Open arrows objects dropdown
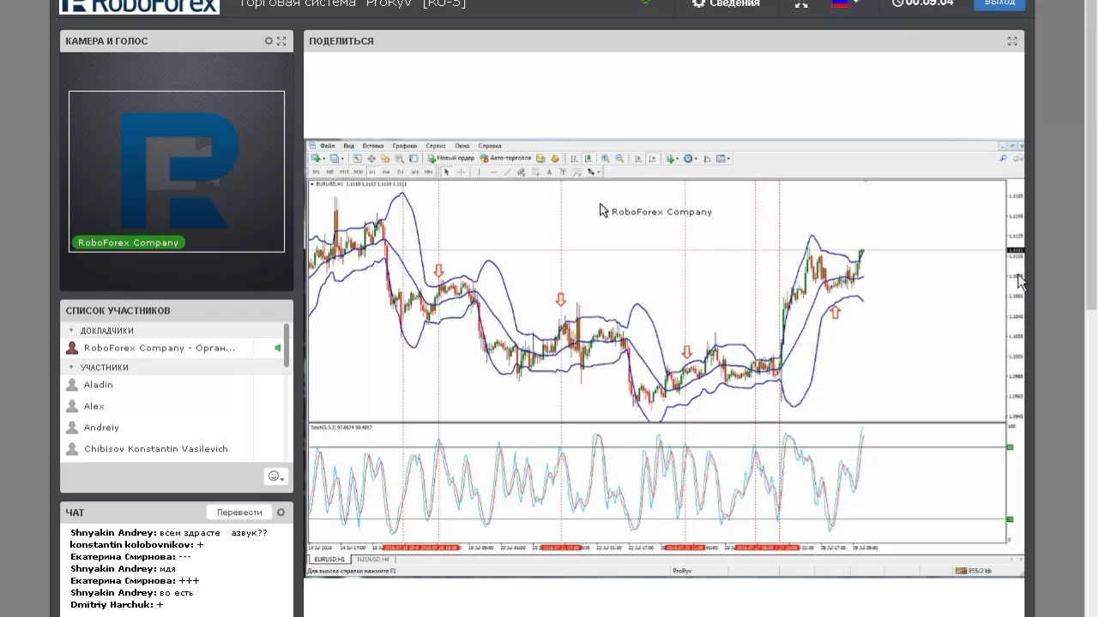This screenshot has width=1098, height=617. (593, 172)
